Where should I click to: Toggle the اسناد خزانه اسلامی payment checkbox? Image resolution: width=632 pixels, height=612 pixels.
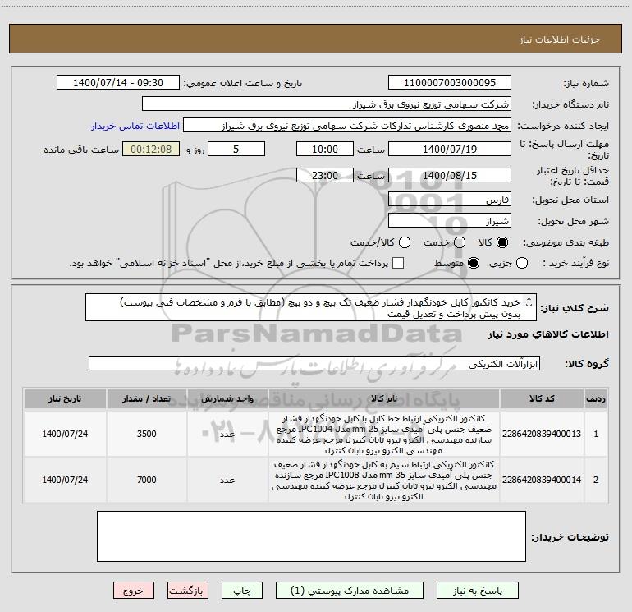click(x=398, y=263)
